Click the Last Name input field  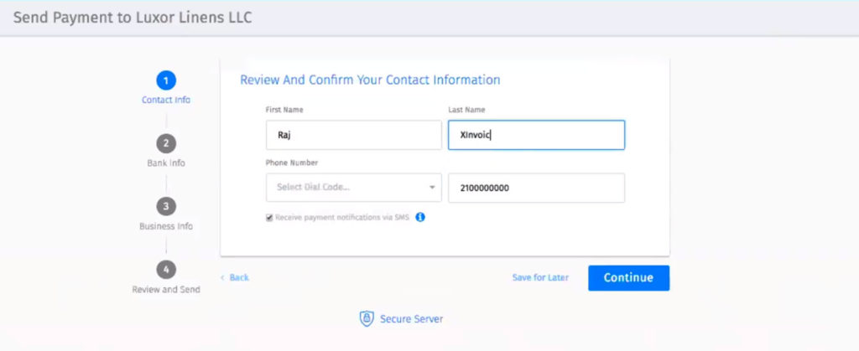coord(536,135)
